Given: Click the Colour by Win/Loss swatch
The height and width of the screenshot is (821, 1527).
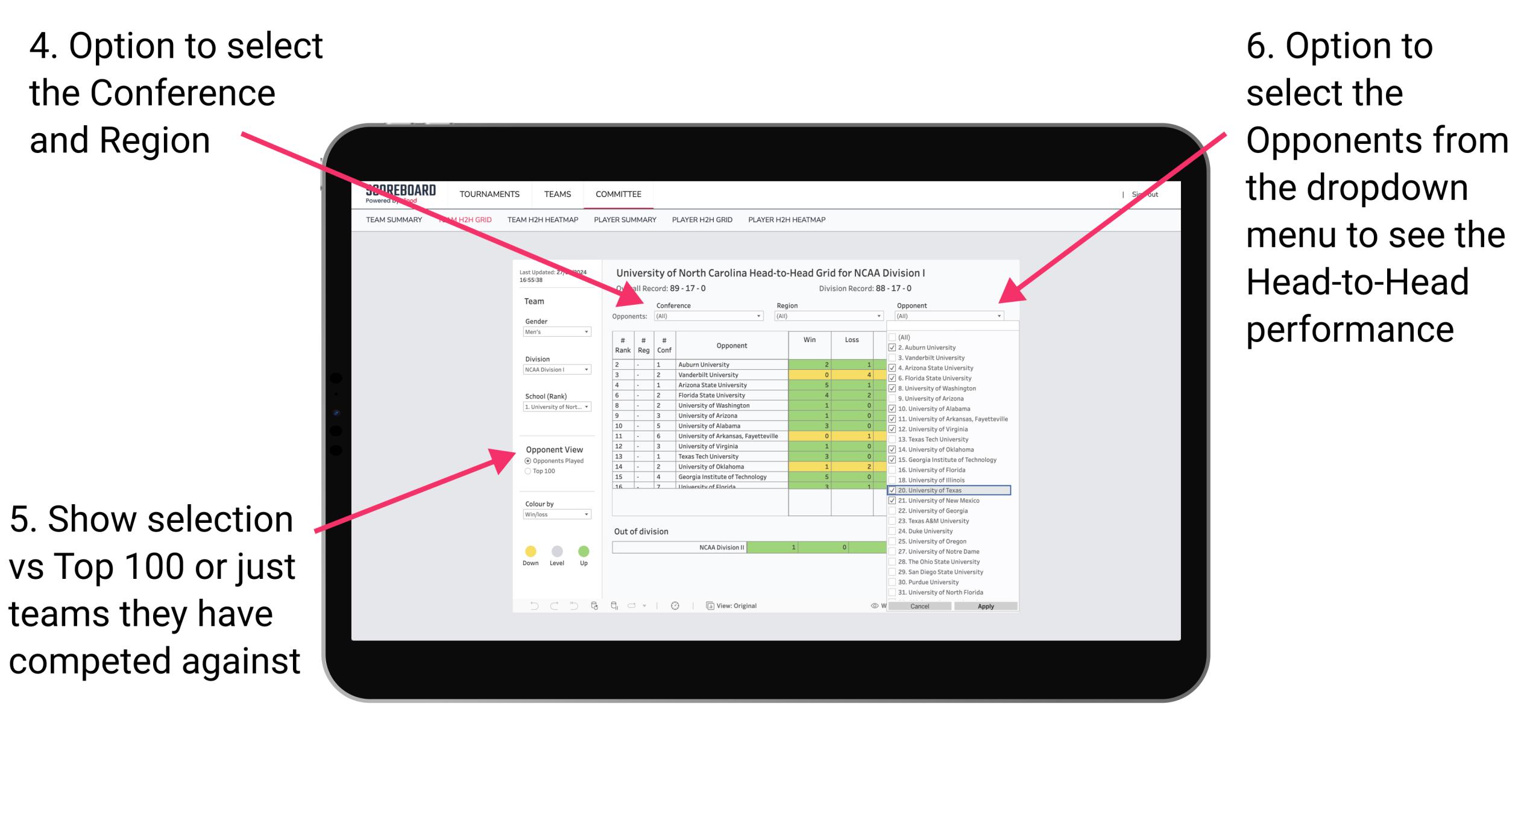Looking at the screenshot, I should click(x=555, y=514).
